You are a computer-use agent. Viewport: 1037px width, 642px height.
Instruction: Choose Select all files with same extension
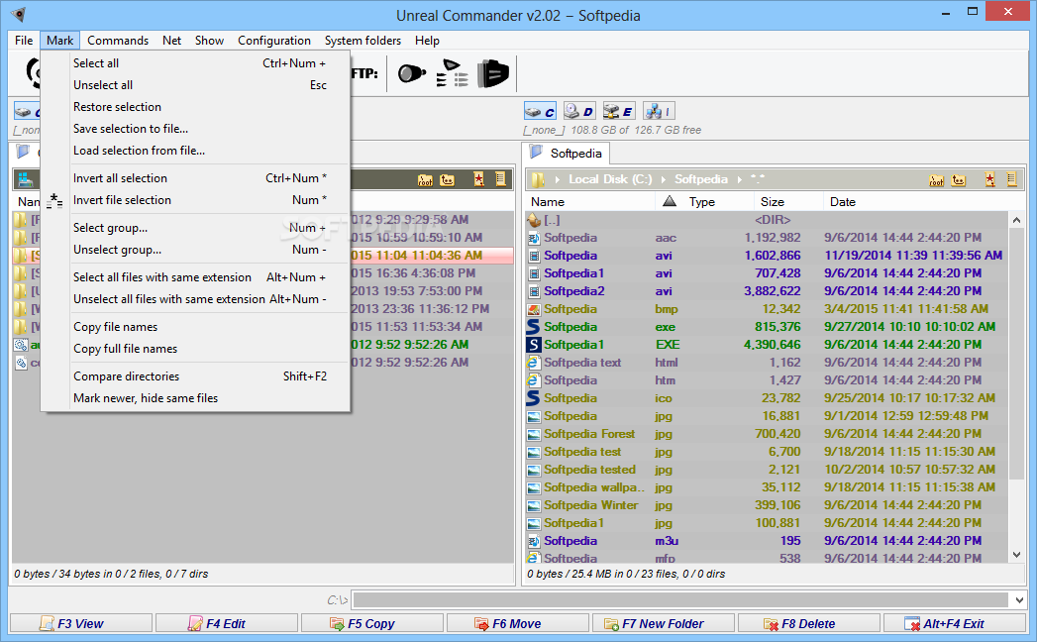(x=196, y=278)
